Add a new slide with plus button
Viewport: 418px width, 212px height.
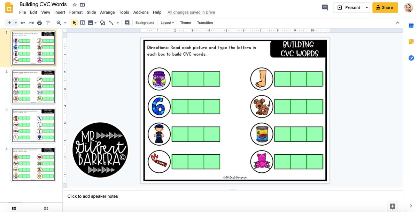pyautogui.click(x=9, y=23)
